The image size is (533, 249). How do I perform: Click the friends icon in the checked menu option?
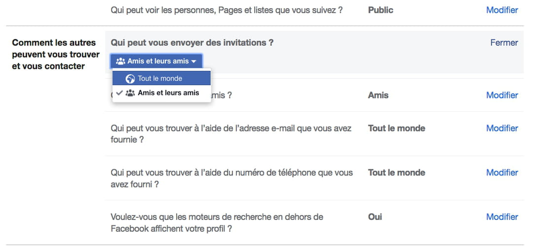pos(130,93)
